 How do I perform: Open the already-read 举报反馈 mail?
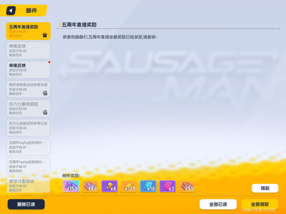click(28, 51)
